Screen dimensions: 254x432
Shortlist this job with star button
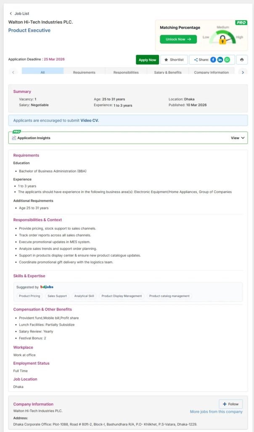tap(174, 60)
